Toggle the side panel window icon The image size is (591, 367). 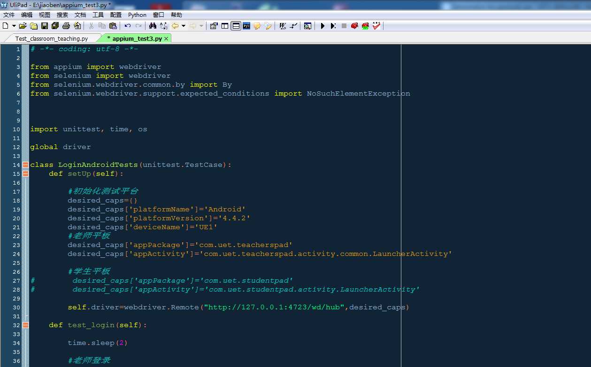point(225,26)
